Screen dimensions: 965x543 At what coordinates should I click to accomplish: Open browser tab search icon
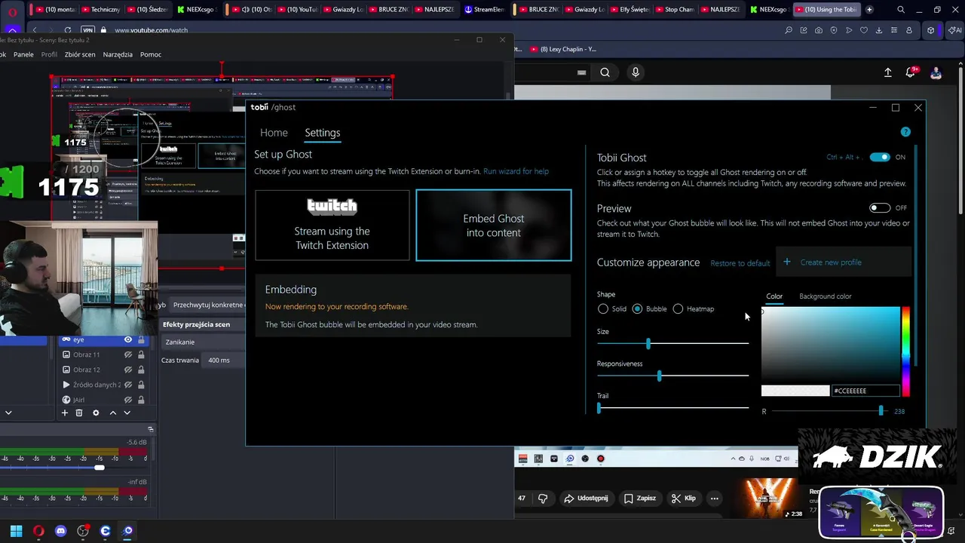click(901, 10)
